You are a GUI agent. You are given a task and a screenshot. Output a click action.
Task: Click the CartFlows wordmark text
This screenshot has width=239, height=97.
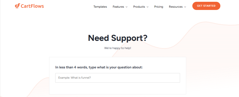pyautogui.click(x=32, y=6)
